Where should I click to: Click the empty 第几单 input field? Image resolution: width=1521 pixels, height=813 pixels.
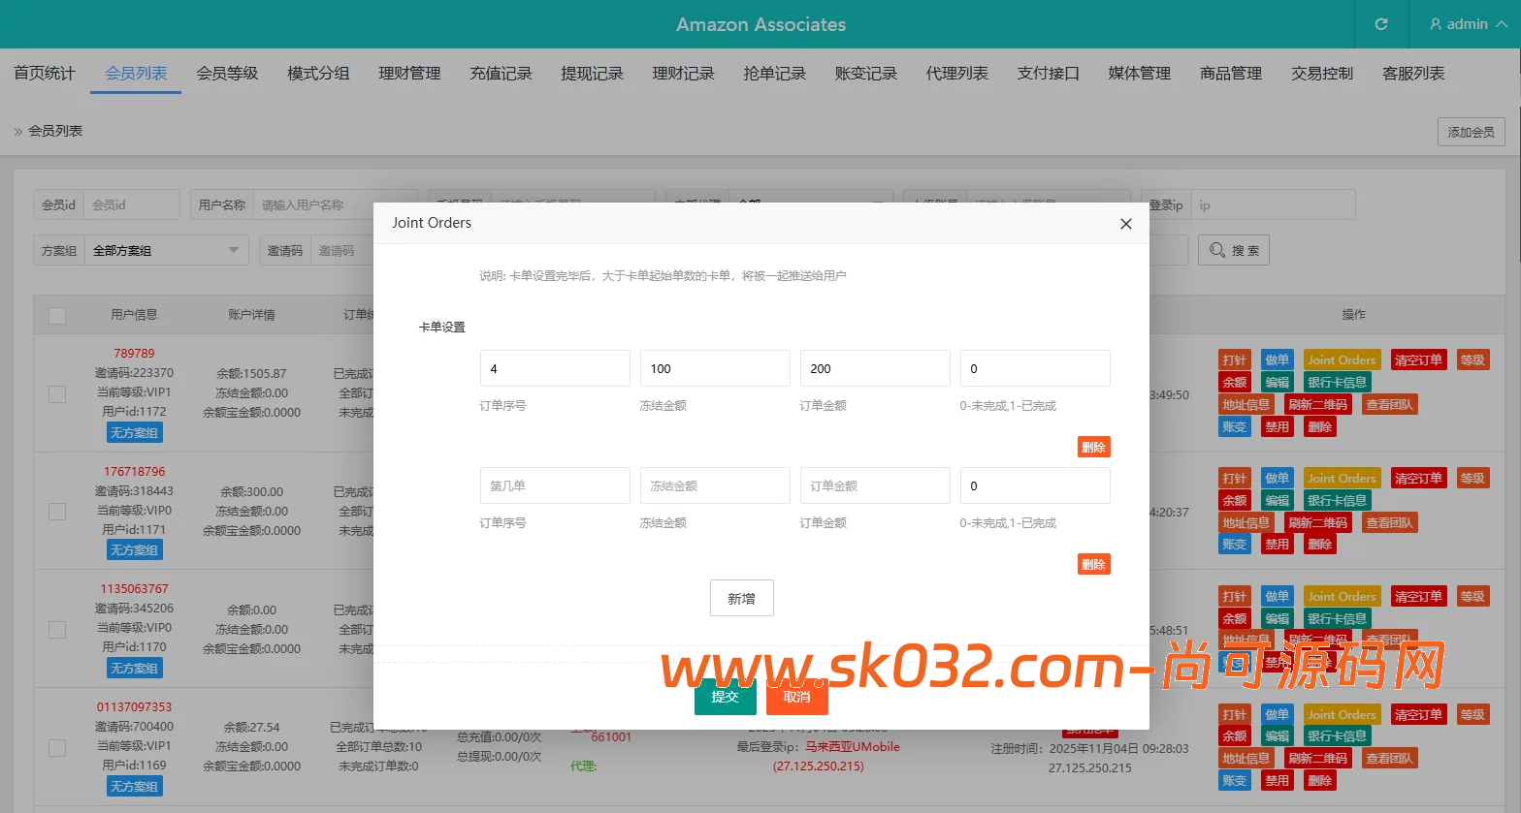tap(555, 485)
